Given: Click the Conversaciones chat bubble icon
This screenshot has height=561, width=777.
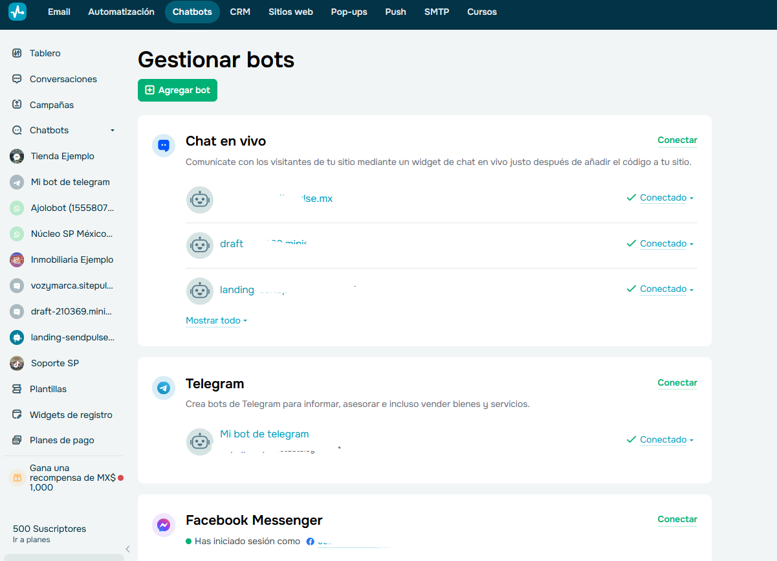Looking at the screenshot, I should tap(17, 79).
